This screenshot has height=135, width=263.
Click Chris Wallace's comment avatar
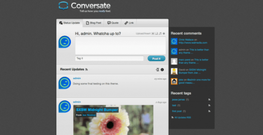tap(174, 41)
